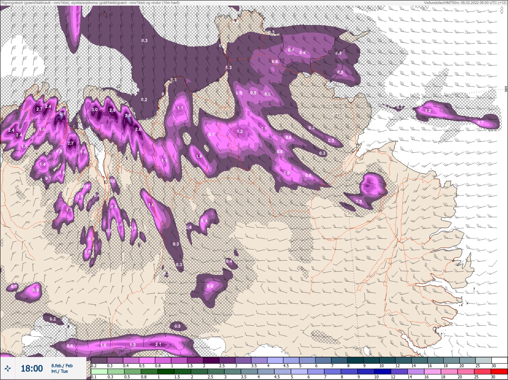This screenshot has height=380, width=508.
Task: Click the weekday text 'Þri./ Tue'
Action: [x=60, y=371]
